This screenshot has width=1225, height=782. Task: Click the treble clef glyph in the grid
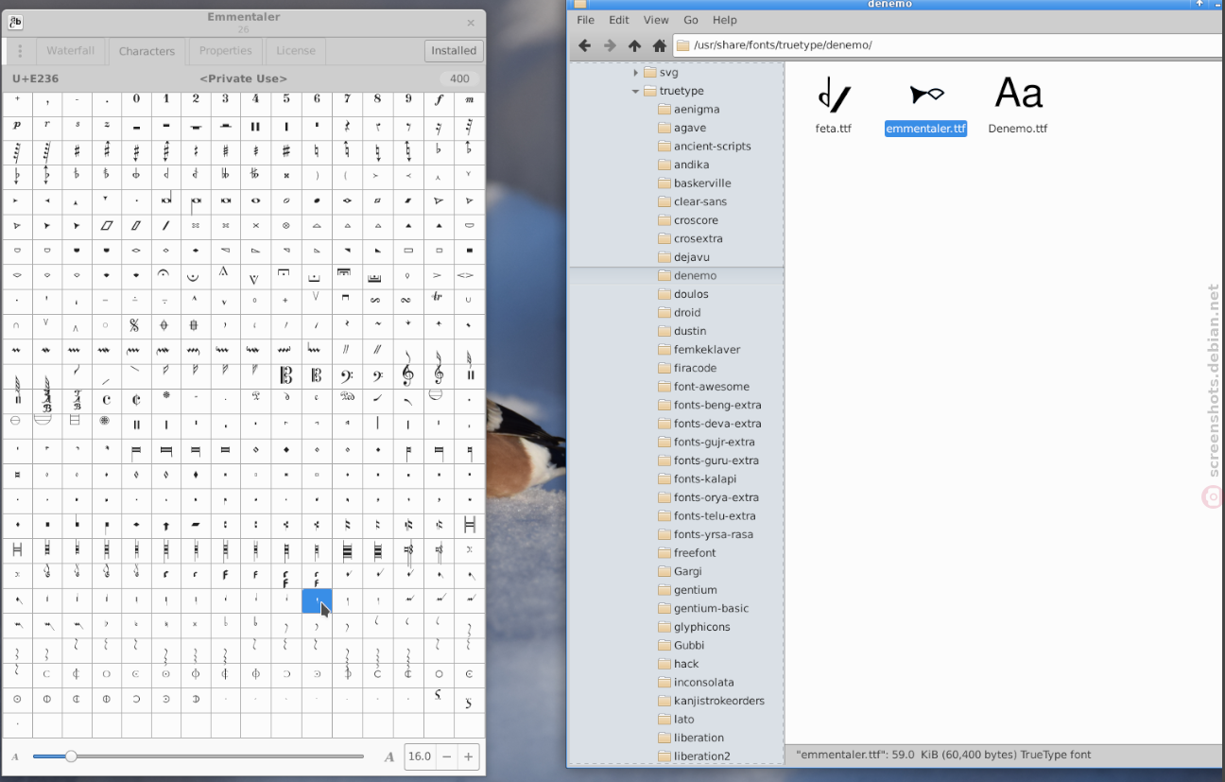(407, 375)
